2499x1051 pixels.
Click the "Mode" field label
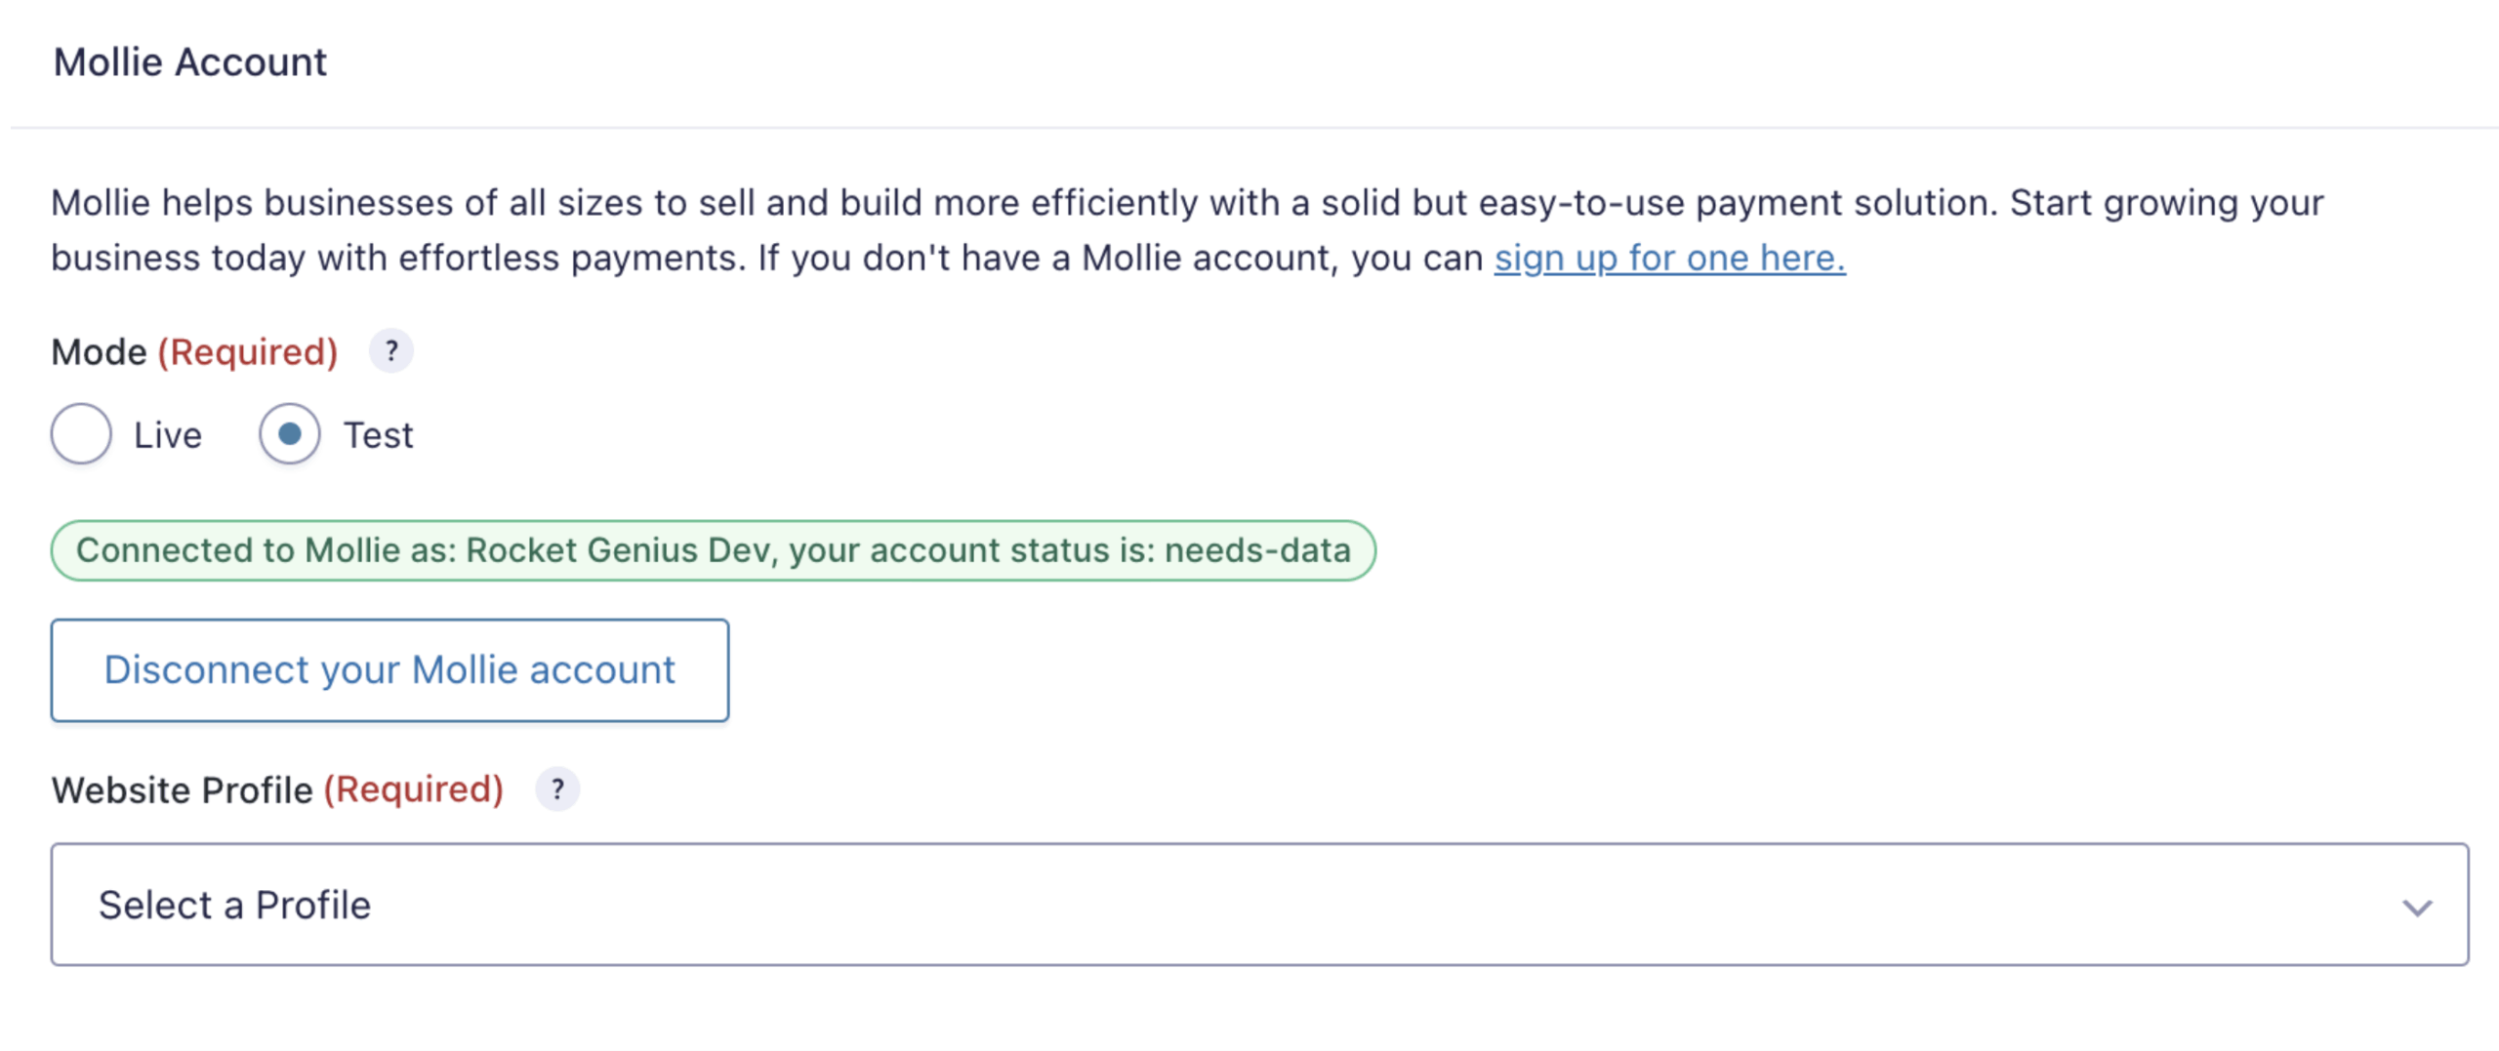point(99,352)
